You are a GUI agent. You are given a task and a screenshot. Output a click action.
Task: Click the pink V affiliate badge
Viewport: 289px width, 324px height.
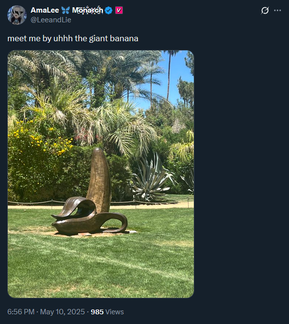119,10
